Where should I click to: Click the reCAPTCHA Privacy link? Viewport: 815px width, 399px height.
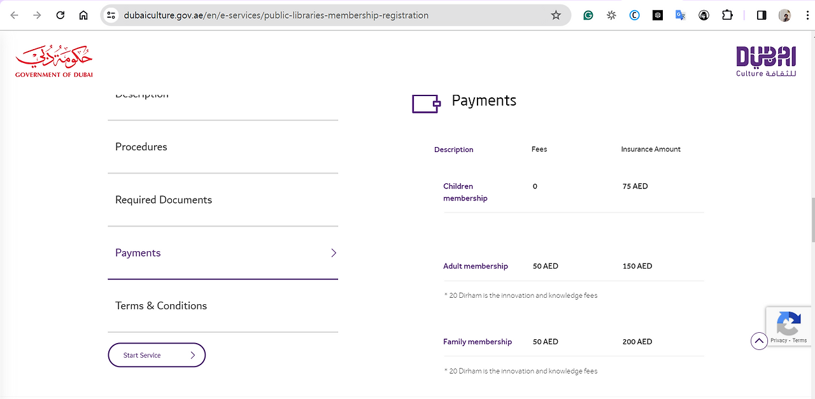pos(779,340)
